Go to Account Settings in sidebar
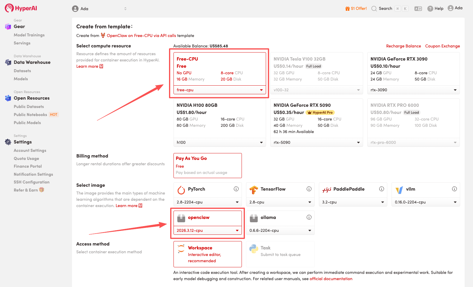Viewport: 473px width, 287px height. pos(30,150)
